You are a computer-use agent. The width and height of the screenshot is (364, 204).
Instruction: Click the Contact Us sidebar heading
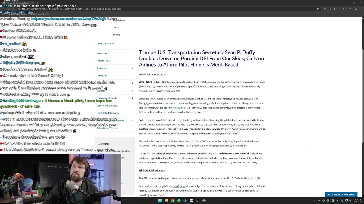point(103,144)
